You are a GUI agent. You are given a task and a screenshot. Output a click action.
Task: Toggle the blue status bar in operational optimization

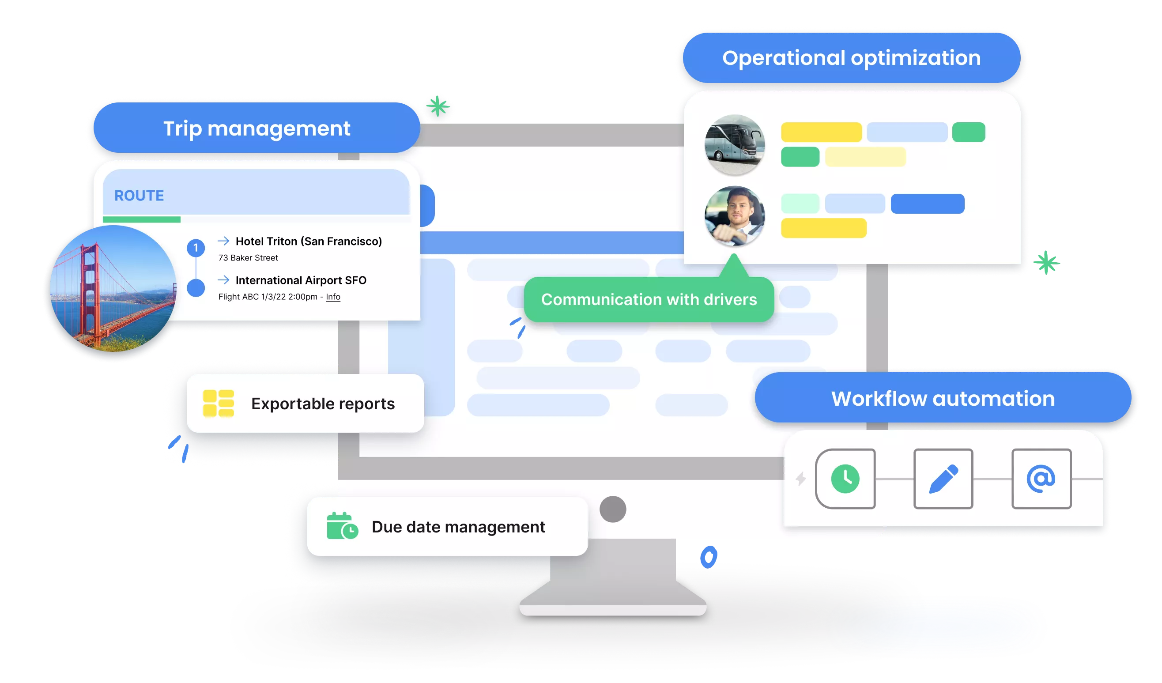pos(927,203)
